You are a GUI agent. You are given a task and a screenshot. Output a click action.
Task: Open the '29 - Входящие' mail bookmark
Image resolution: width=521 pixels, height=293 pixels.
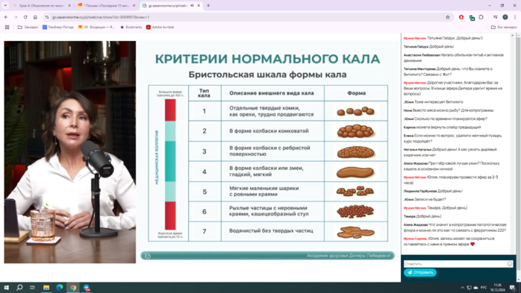(96, 27)
